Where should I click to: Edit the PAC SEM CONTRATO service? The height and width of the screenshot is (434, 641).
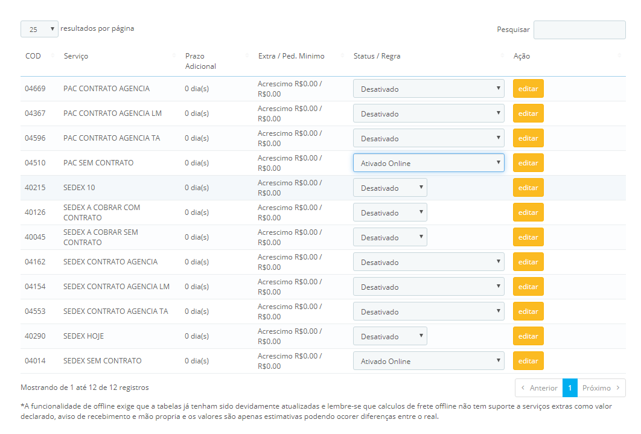(x=528, y=162)
